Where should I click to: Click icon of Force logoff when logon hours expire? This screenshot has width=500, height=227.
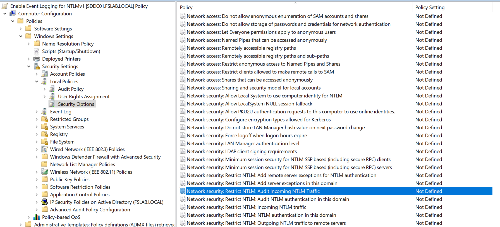tap(183, 135)
